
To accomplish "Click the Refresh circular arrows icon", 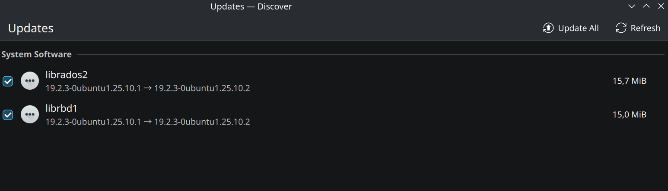I will pos(621,28).
